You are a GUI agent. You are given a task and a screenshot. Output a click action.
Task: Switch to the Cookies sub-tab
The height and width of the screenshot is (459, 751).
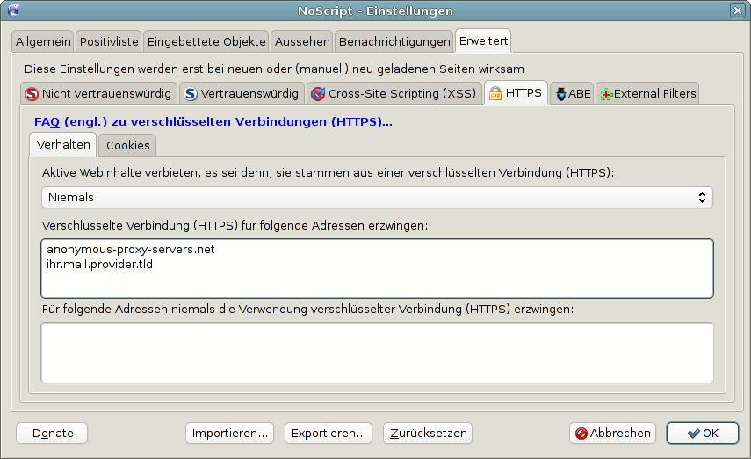coord(128,145)
